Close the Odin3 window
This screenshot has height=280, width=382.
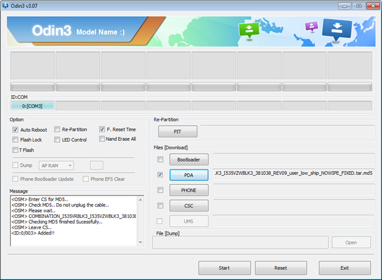click(373, 6)
